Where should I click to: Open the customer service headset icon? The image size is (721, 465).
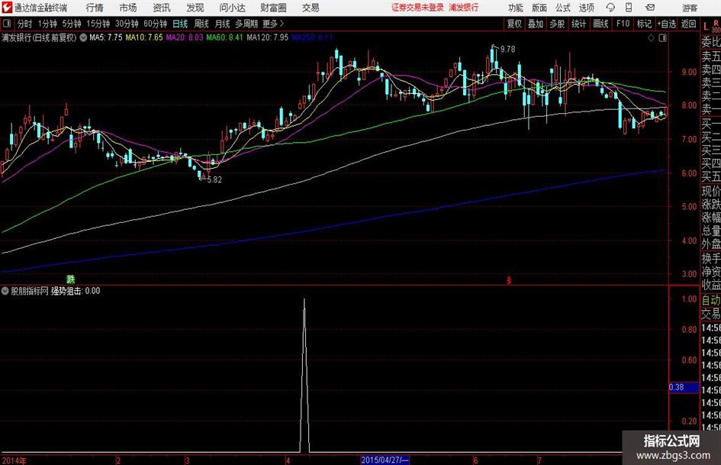[x=610, y=8]
